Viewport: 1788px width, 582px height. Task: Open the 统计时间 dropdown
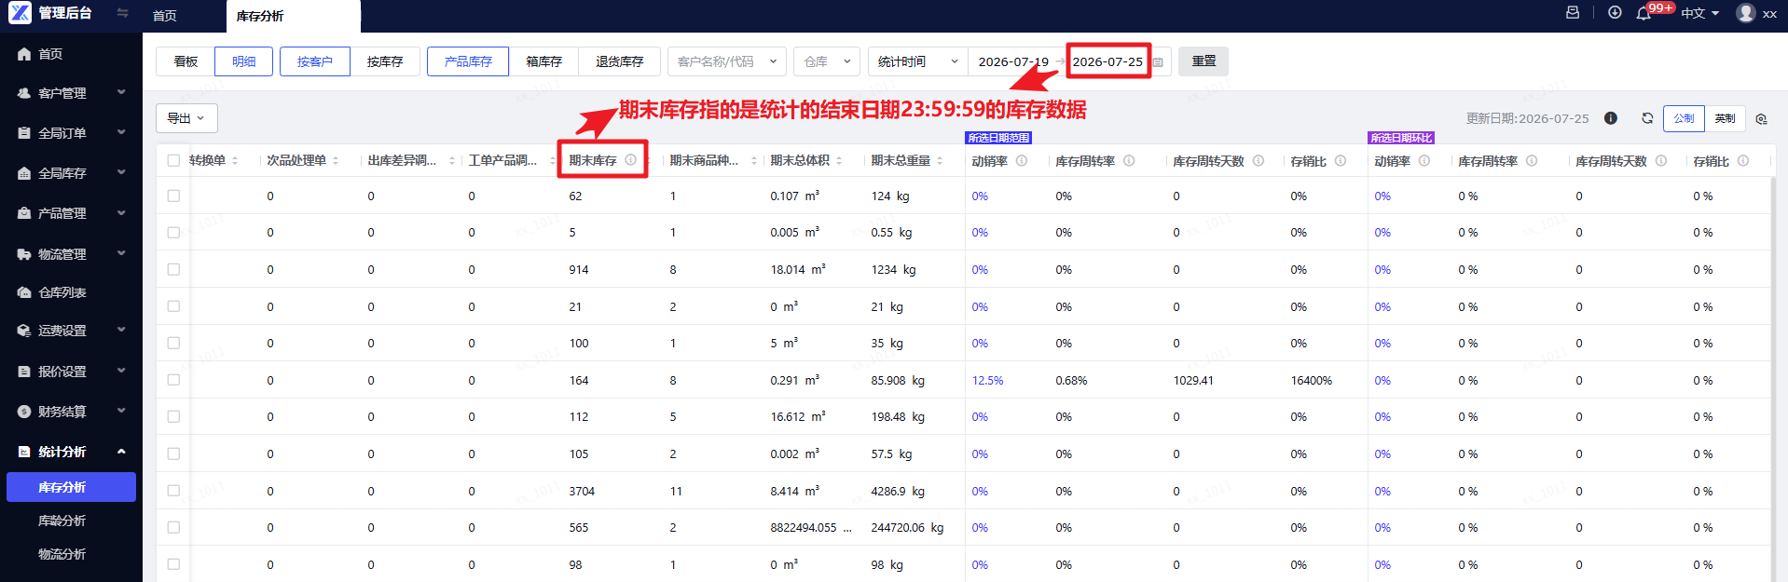coord(918,61)
